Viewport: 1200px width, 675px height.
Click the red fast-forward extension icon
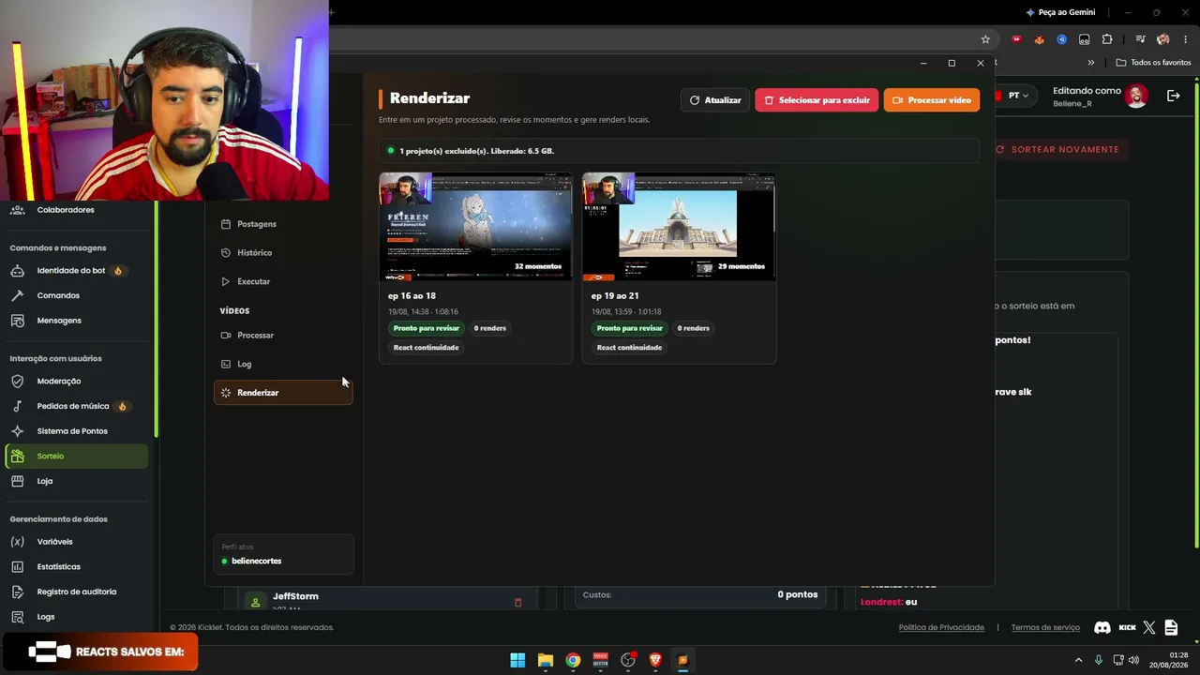click(1016, 39)
